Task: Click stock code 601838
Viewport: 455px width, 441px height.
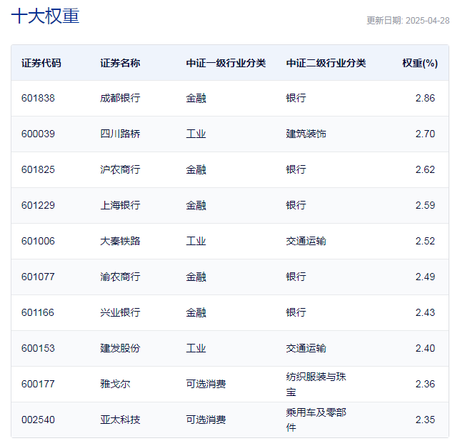Action: point(38,98)
